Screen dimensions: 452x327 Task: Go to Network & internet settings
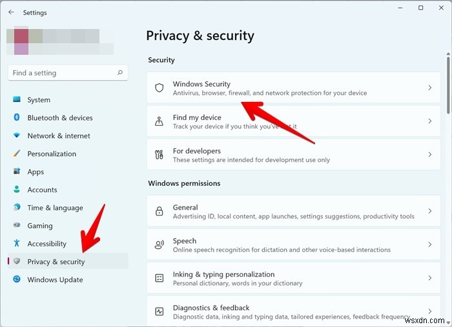[58, 136]
